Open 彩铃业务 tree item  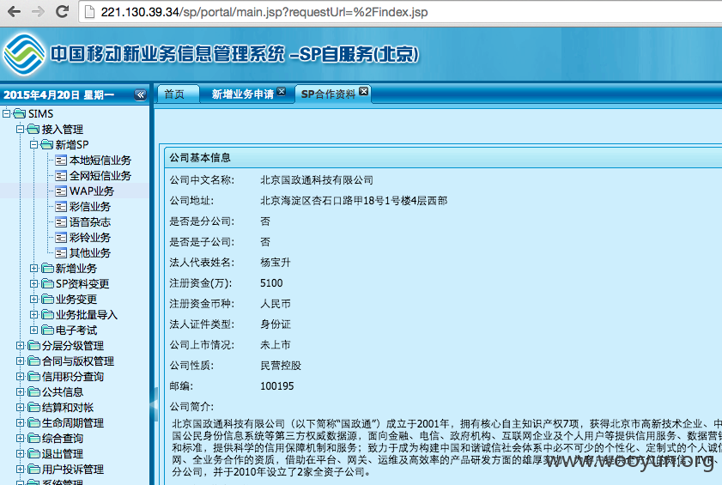pyautogui.click(x=90, y=237)
